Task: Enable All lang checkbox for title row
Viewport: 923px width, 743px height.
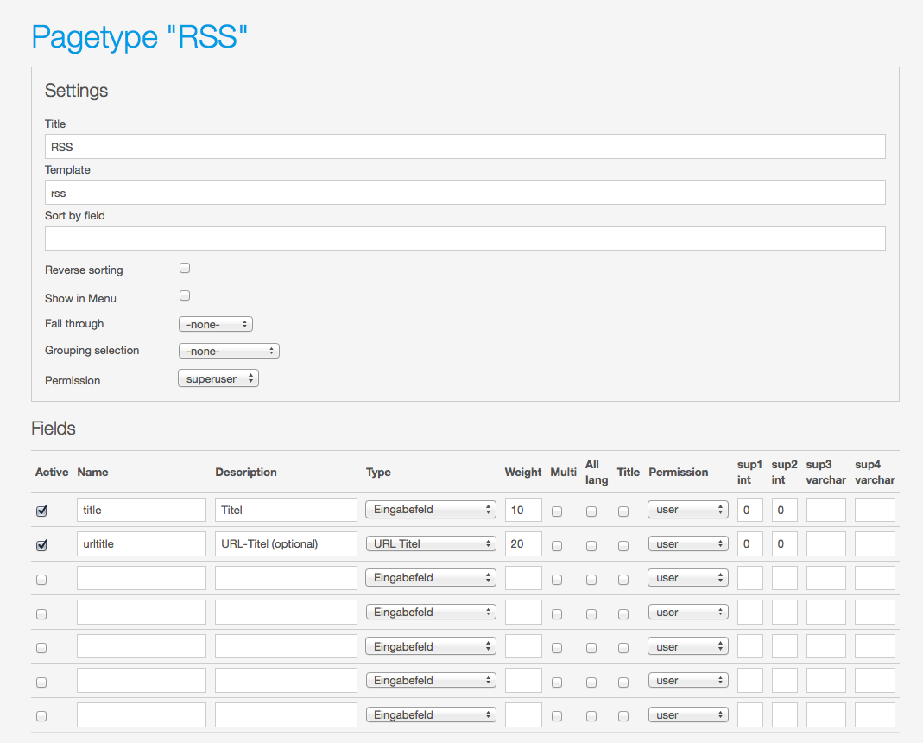Action: pos(591,511)
